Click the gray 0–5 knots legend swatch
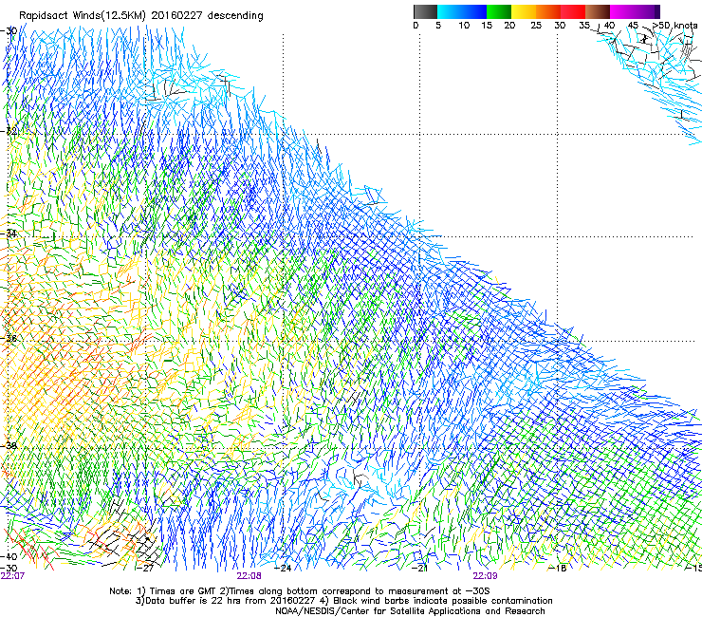This screenshot has height=617, width=702. coord(425,11)
